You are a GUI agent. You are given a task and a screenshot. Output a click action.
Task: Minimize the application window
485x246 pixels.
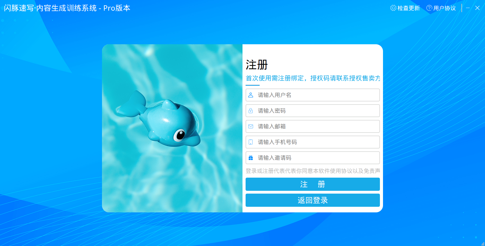[x=468, y=8]
